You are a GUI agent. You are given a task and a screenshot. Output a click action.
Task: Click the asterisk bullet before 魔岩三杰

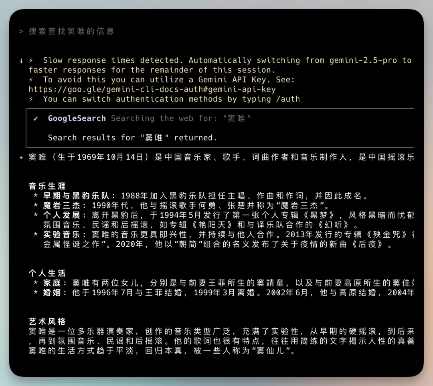[36, 206]
